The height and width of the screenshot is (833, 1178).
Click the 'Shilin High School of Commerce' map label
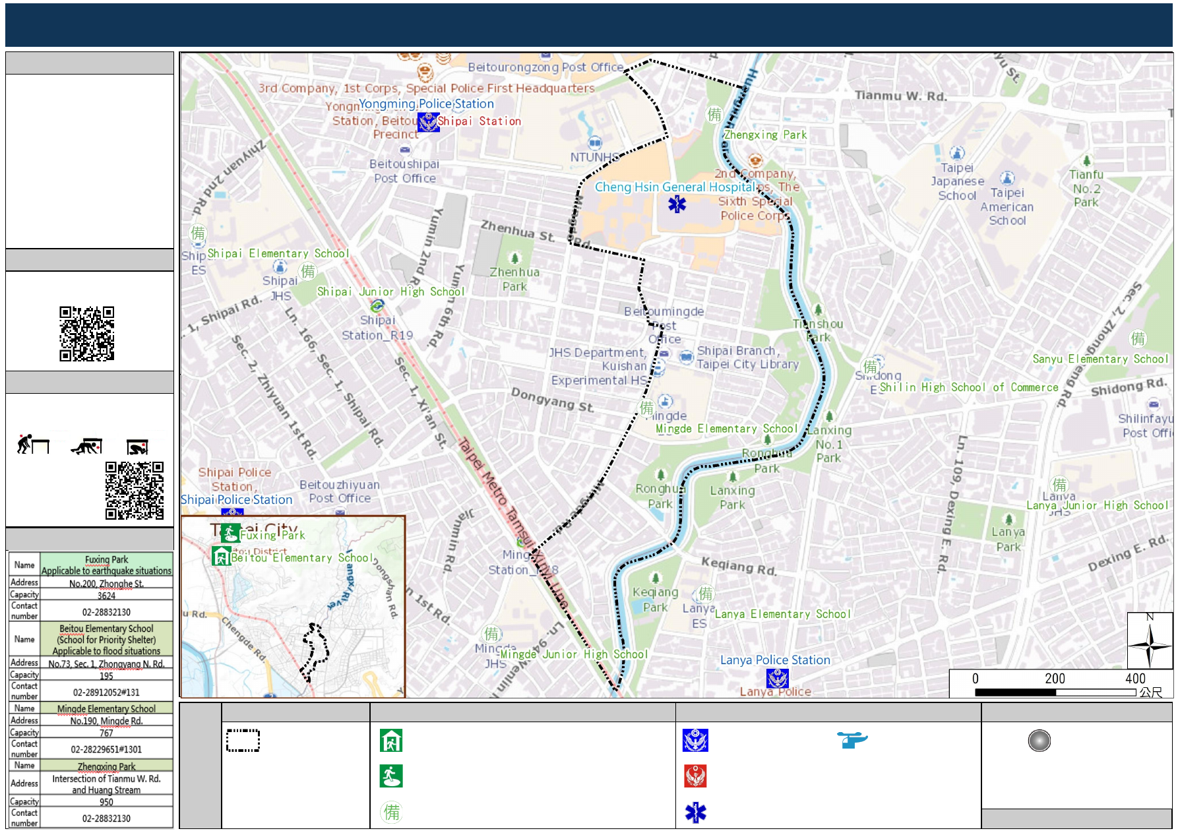[x=968, y=387]
